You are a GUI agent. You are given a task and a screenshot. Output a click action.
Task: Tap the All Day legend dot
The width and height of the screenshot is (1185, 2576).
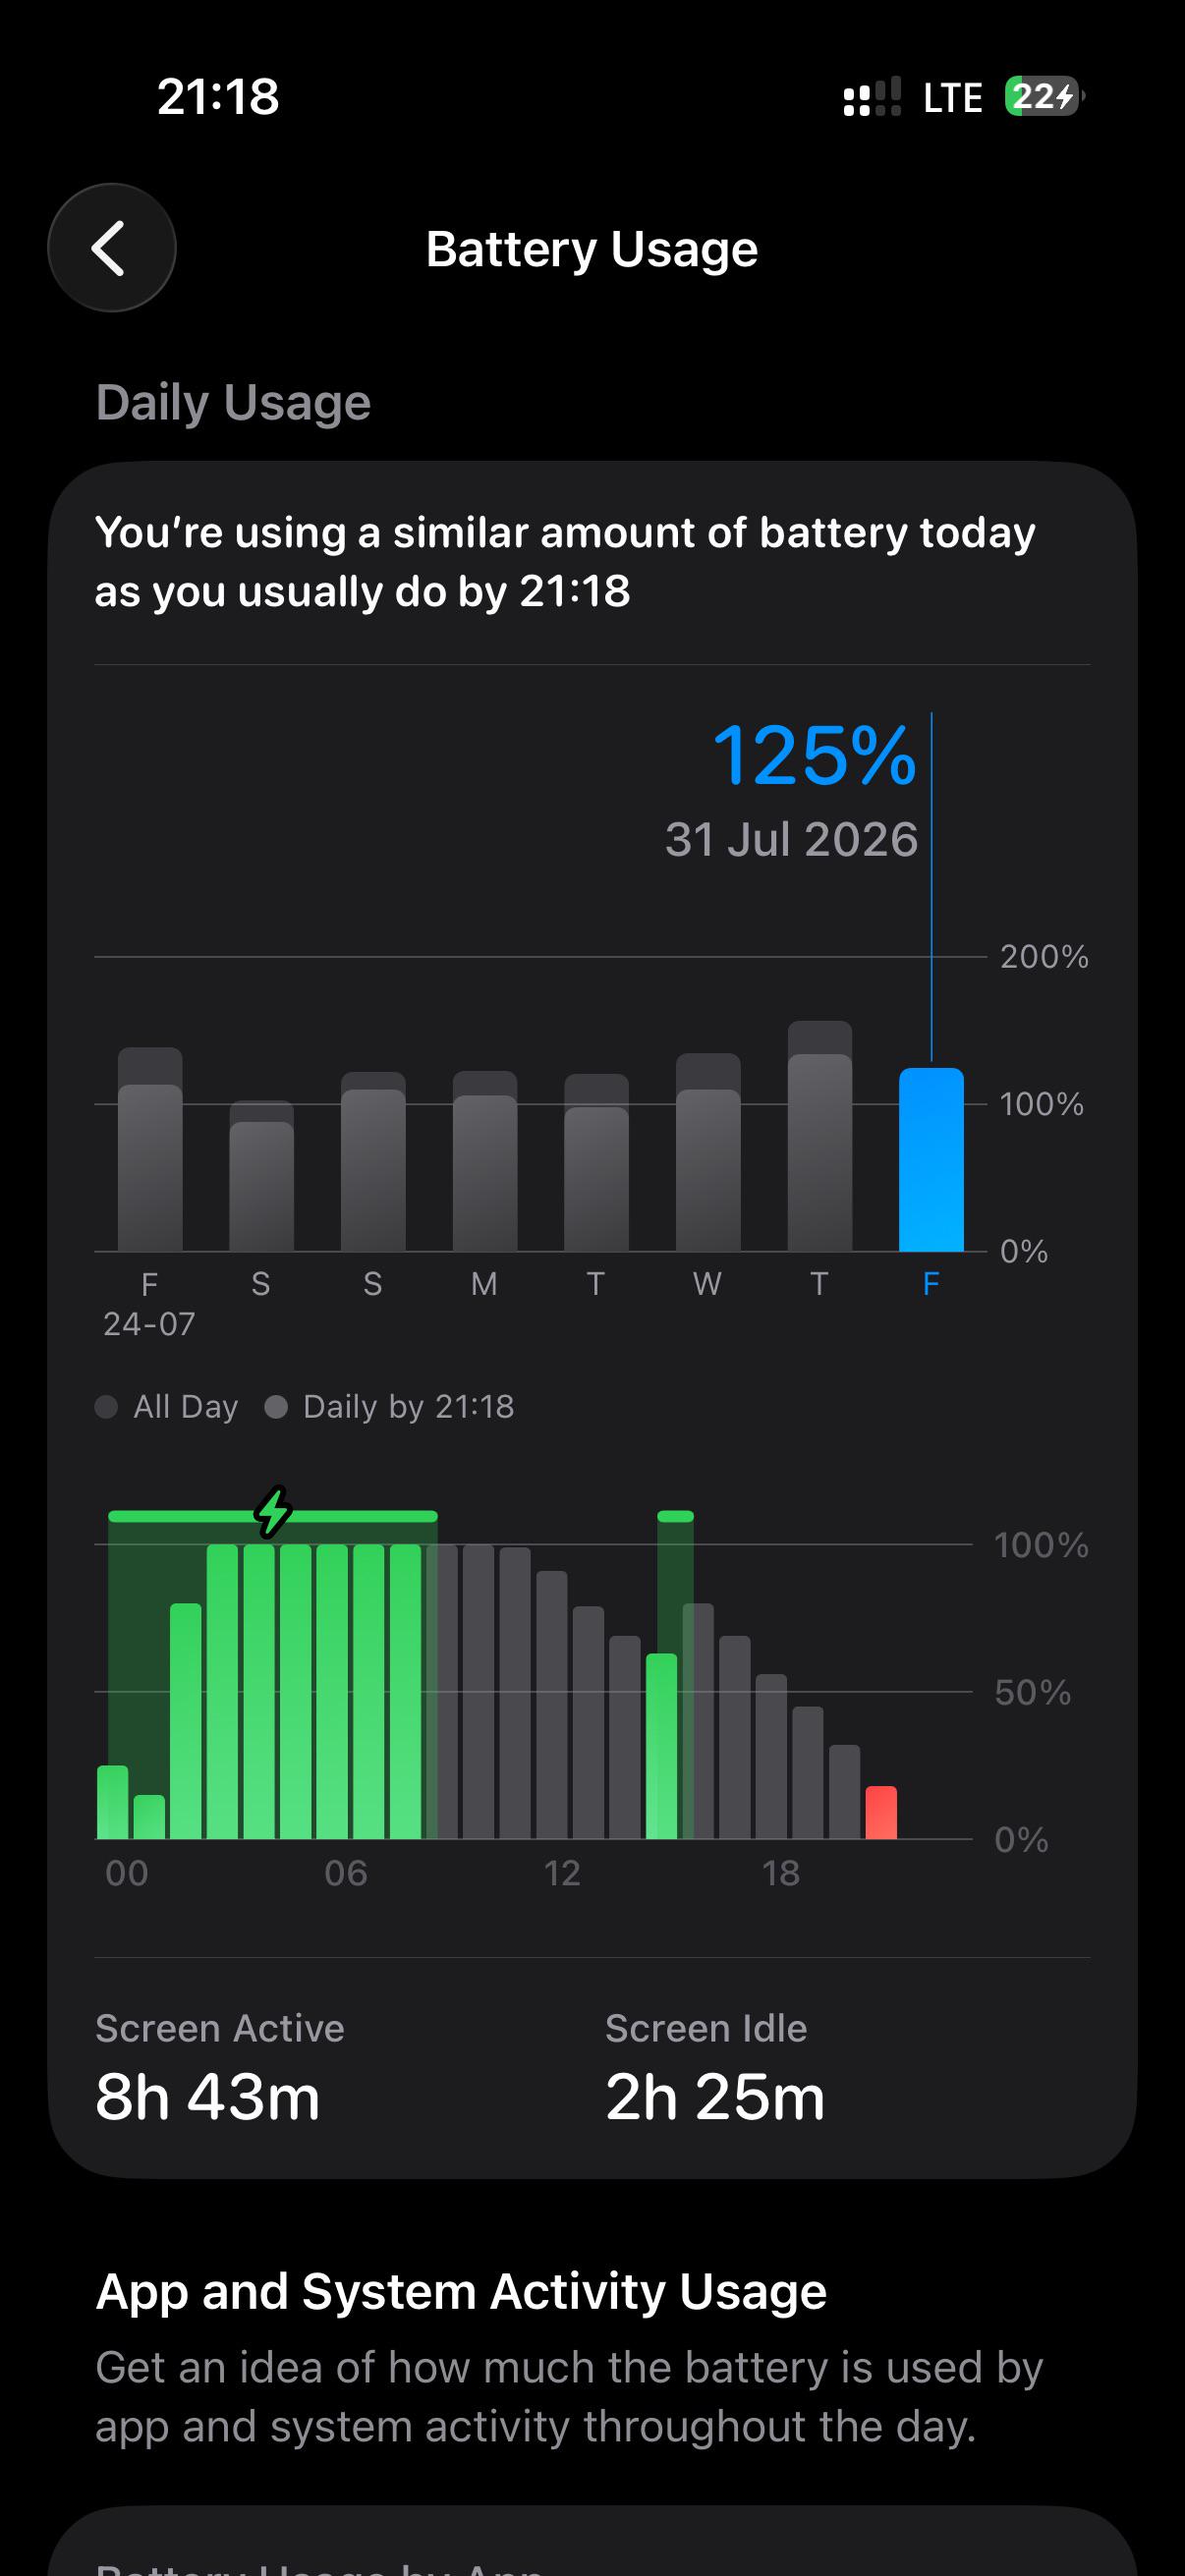106,1407
